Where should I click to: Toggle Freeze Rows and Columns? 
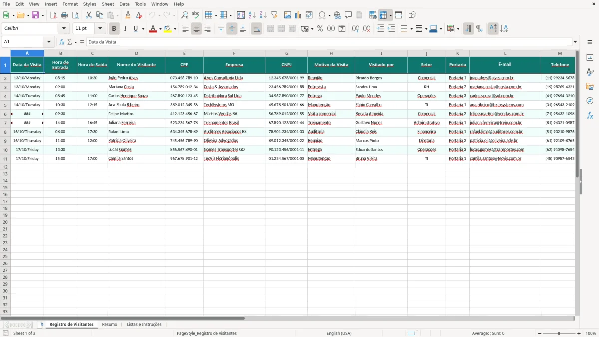point(383,15)
